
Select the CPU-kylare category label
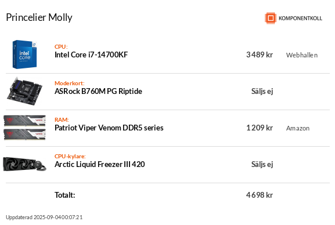[x=70, y=156]
